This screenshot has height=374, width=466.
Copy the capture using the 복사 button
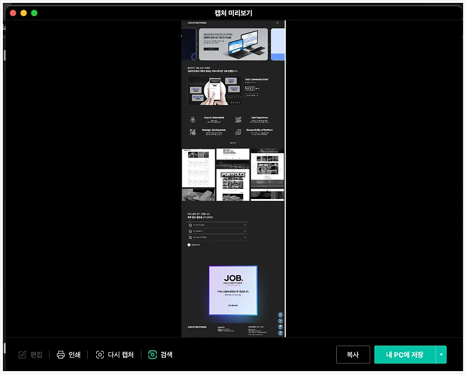pos(353,355)
